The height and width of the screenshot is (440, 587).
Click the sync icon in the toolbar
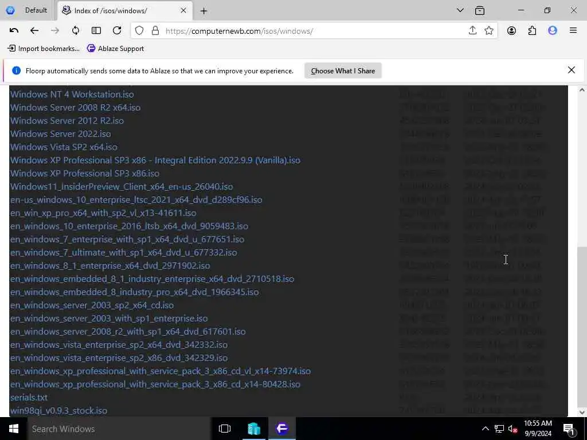coord(76,31)
